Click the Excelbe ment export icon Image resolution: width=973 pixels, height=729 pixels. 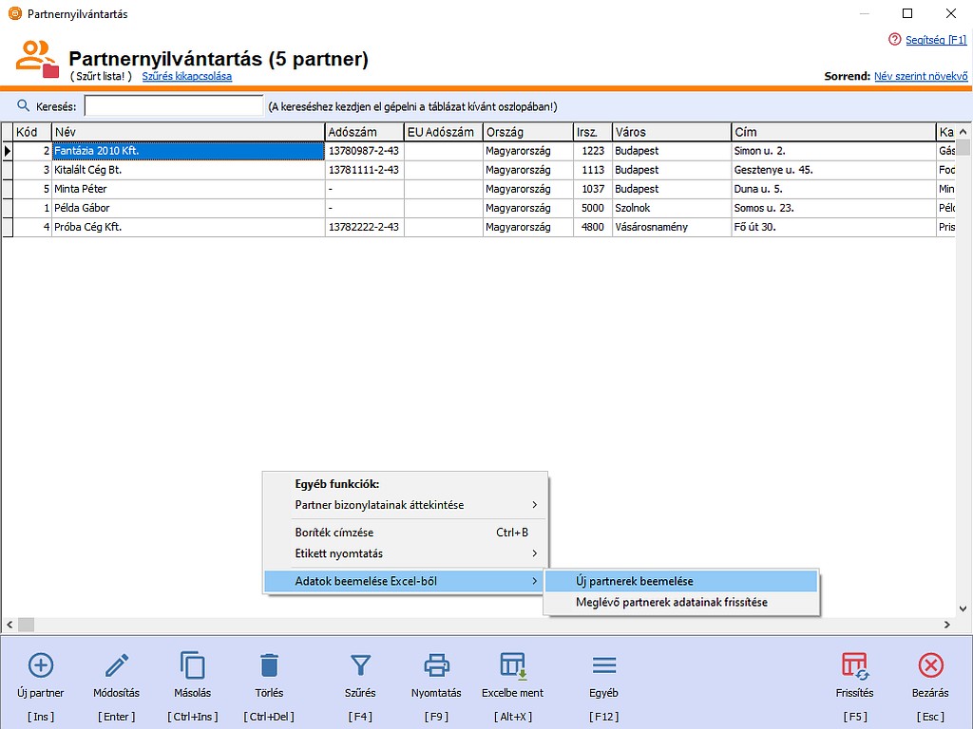click(x=513, y=664)
